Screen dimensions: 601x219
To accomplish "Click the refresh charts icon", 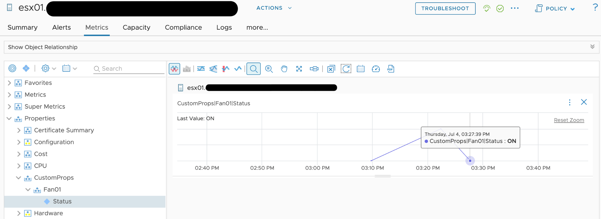I will (x=346, y=69).
